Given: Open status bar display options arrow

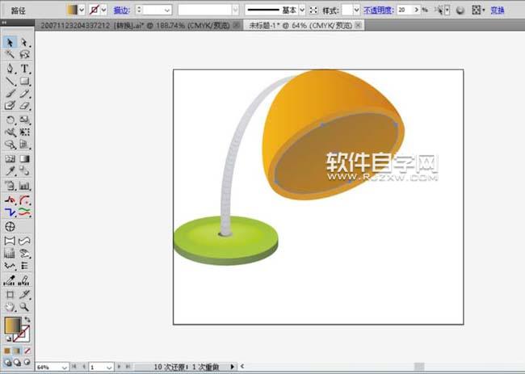Looking at the screenshot, I should tap(233, 367).
